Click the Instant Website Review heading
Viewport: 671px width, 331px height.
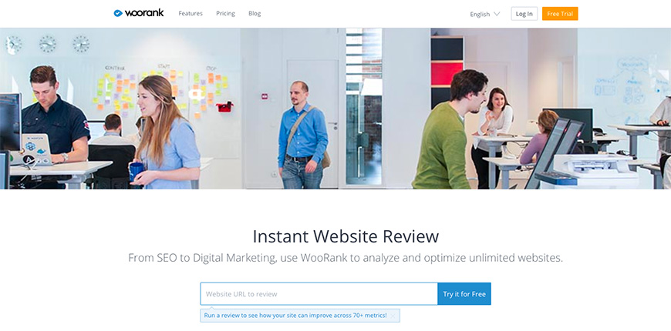pyautogui.click(x=346, y=236)
